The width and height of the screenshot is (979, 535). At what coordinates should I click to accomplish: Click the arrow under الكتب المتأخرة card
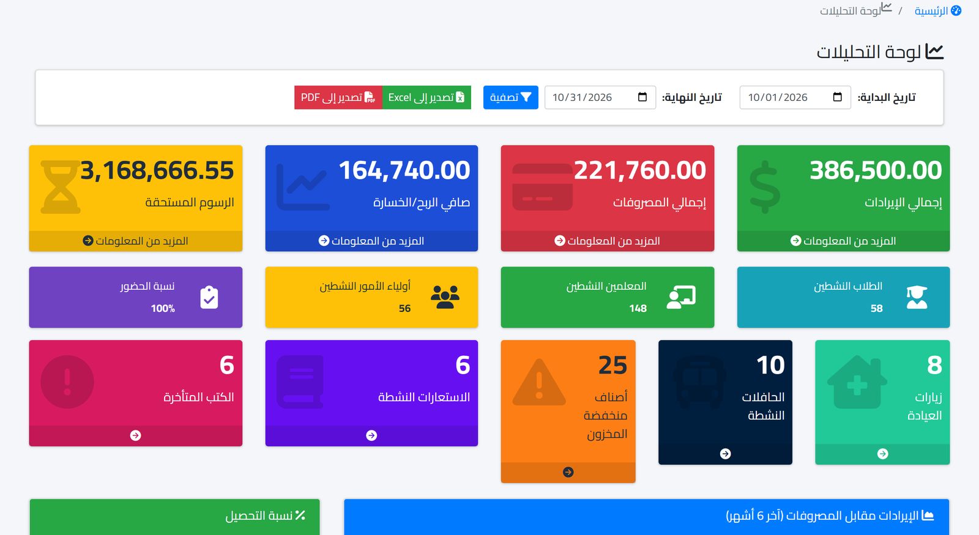[x=135, y=435]
